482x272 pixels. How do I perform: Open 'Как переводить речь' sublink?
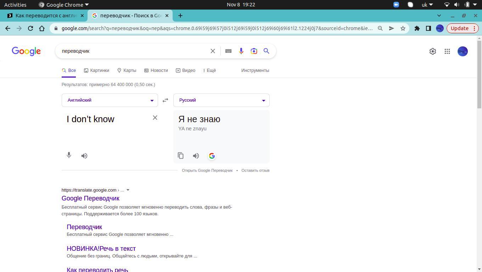pyautogui.click(x=97, y=270)
